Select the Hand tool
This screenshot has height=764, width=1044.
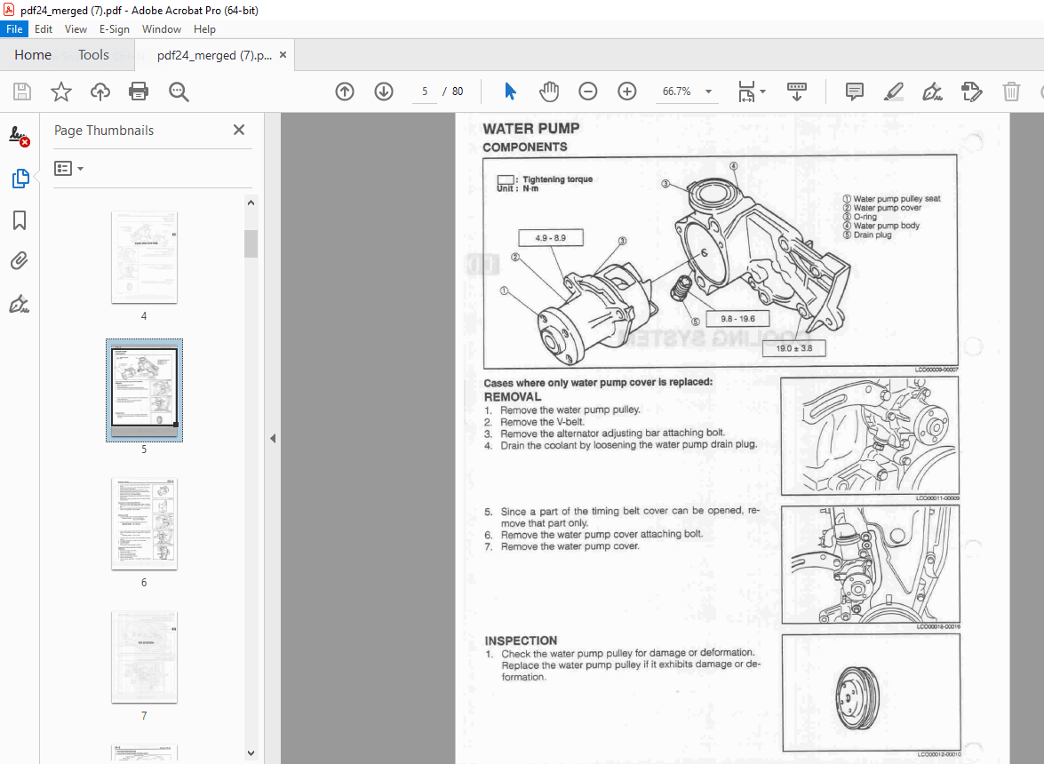(548, 92)
